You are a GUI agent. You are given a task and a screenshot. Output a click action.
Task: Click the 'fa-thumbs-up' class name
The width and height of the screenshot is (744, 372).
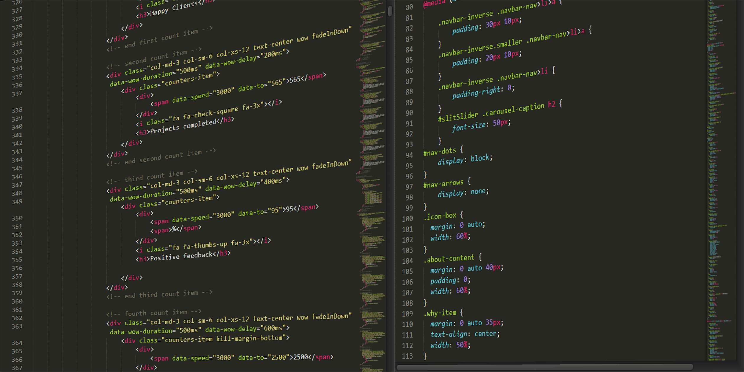pyautogui.click(x=205, y=245)
